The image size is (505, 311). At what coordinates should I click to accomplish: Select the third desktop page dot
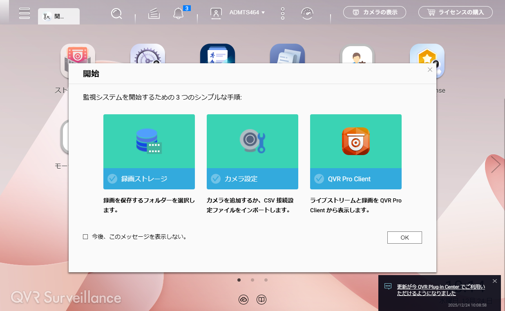tap(266, 280)
